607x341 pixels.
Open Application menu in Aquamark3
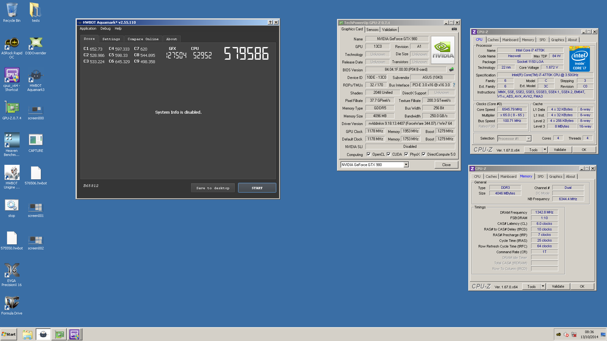click(x=88, y=28)
